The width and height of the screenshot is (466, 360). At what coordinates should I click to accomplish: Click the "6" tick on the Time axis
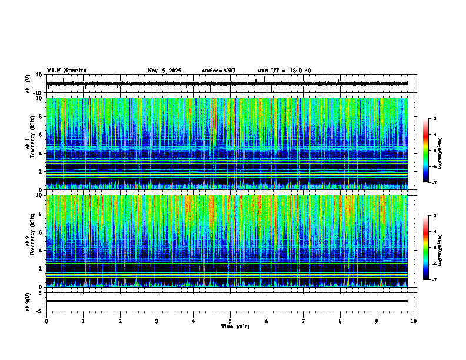pyautogui.click(x=267, y=321)
